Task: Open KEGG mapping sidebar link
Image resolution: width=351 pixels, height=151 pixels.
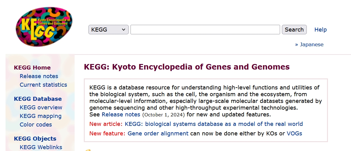Action: pyautogui.click(x=41, y=116)
